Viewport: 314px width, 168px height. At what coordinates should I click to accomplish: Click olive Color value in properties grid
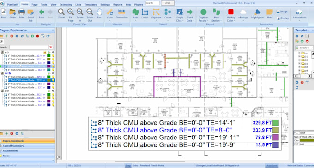tap(307, 140)
